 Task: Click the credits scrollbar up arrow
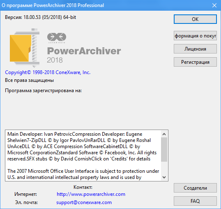click(164, 134)
